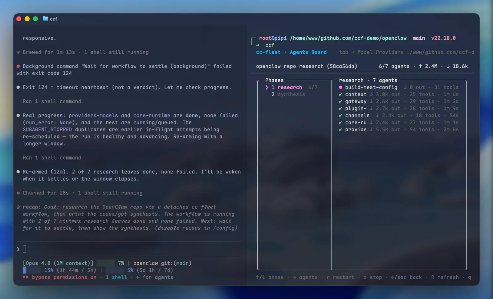Viewport: 493px width, 299px height.
Task: Select the context agent row
Action: (x=399, y=94)
